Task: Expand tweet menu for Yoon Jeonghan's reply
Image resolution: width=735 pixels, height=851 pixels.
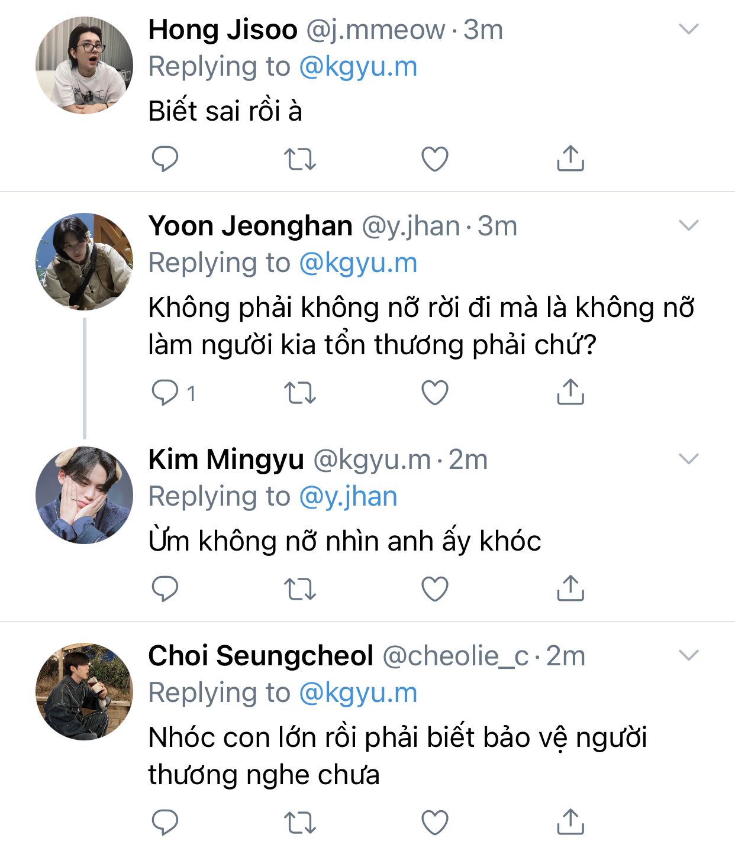Action: (688, 225)
